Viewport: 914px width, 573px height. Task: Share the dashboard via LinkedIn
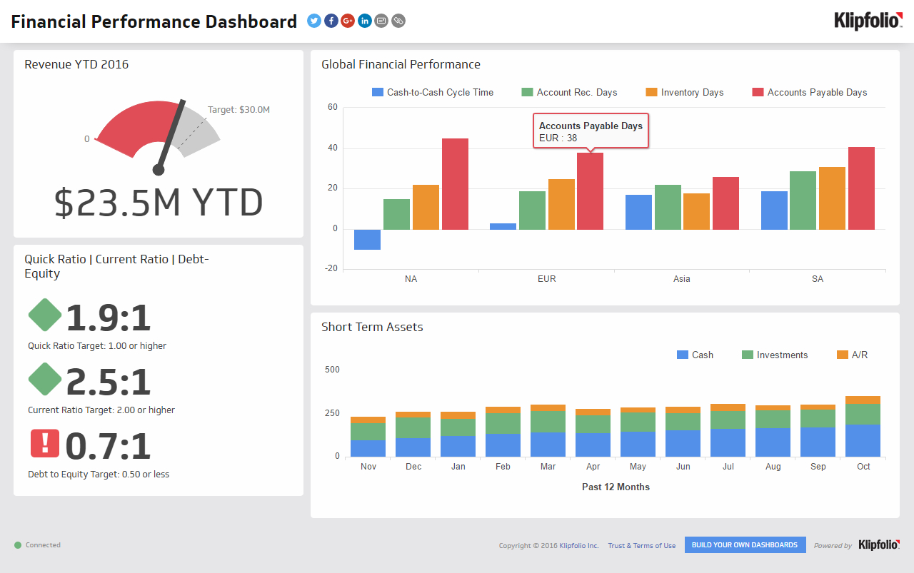(x=364, y=21)
